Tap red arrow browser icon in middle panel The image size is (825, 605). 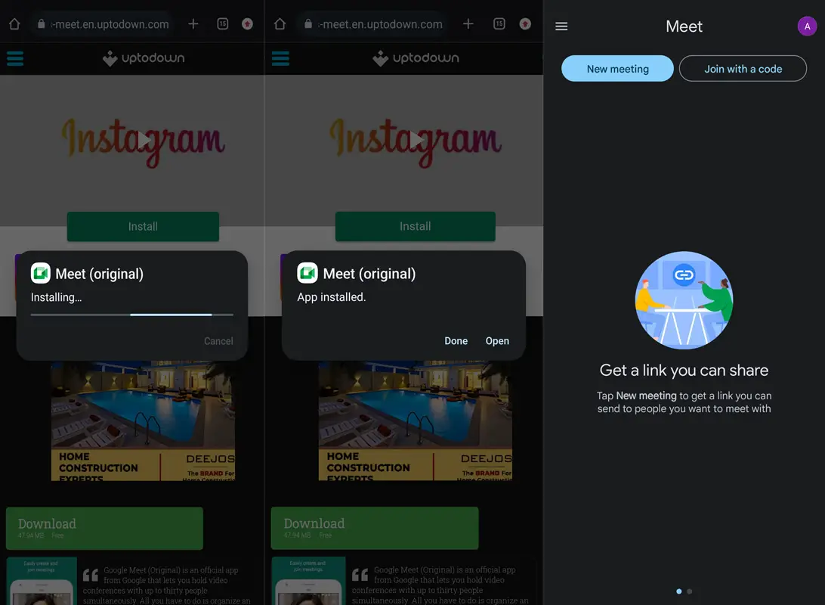coord(525,23)
